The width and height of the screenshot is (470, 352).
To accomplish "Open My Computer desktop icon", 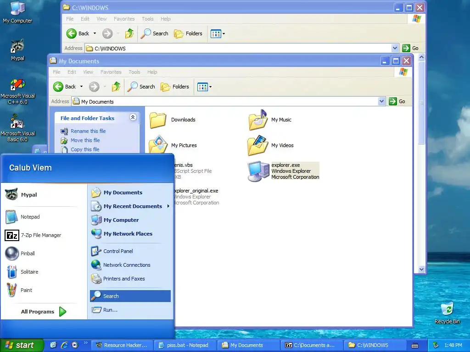I will pos(17,12).
